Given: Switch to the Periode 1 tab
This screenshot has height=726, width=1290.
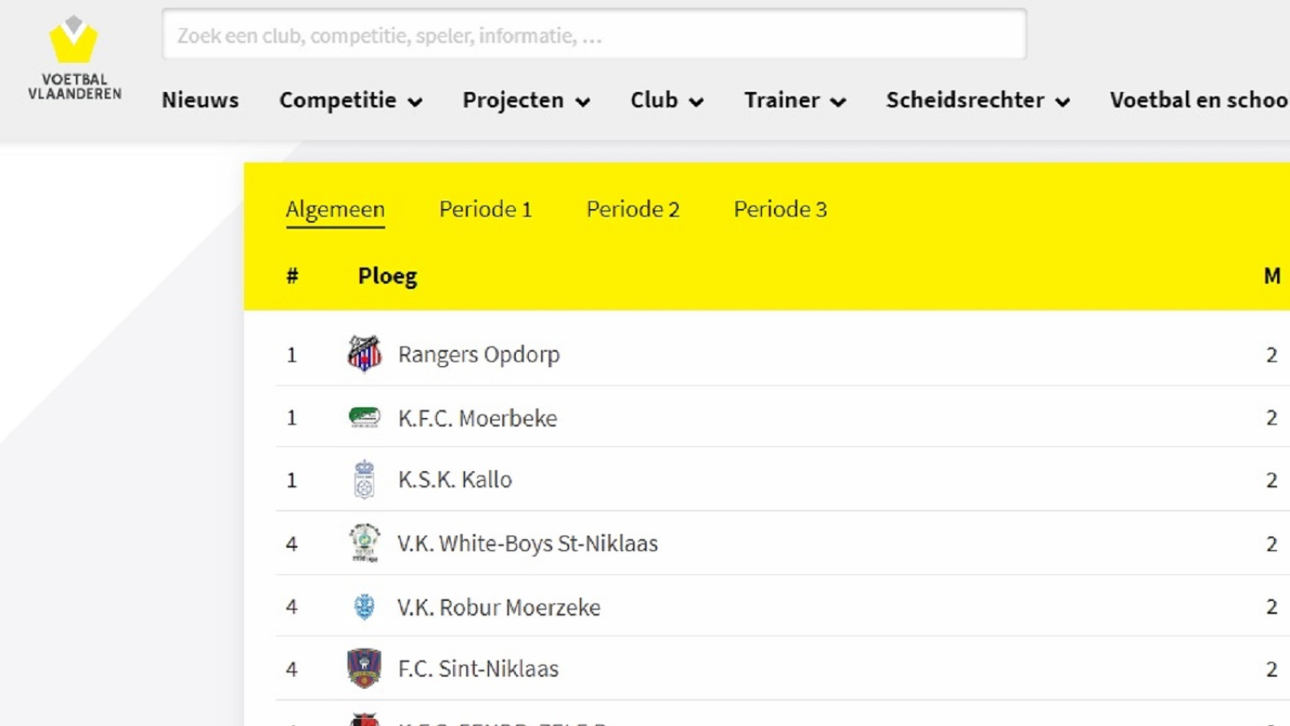Looking at the screenshot, I should 485,210.
